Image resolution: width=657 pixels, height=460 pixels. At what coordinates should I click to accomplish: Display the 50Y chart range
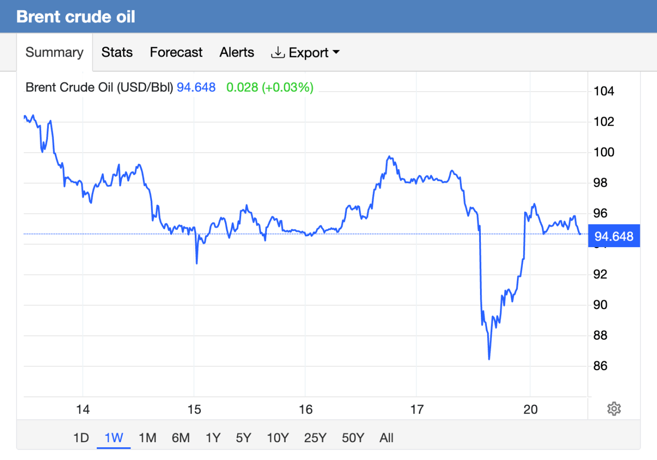coord(353,438)
